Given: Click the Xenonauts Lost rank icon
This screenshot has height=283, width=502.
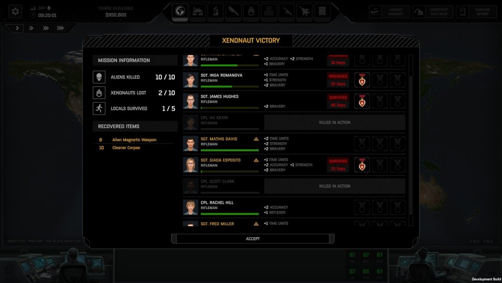Looking at the screenshot, I should [x=99, y=93].
